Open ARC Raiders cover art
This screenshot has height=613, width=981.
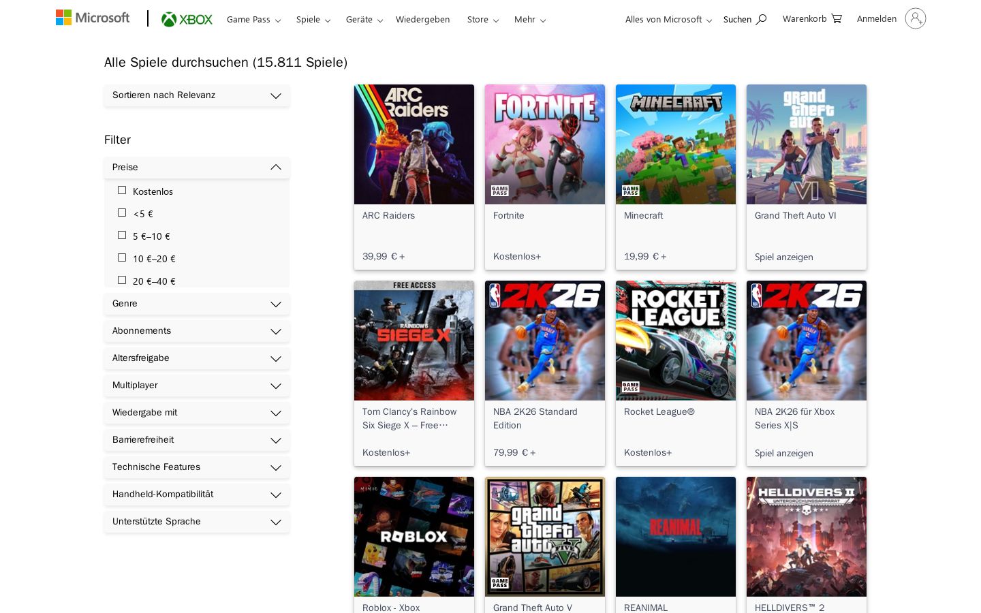pyautogui.click(x=414, y=144)
